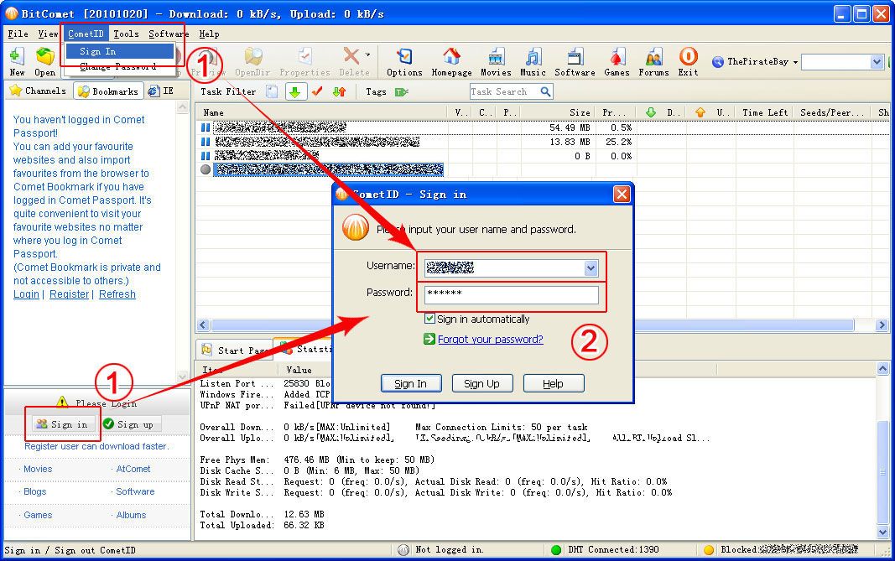Select the task with size 54.49 MB
This screenshot has height=561, width=895.
tap(541, 127)
